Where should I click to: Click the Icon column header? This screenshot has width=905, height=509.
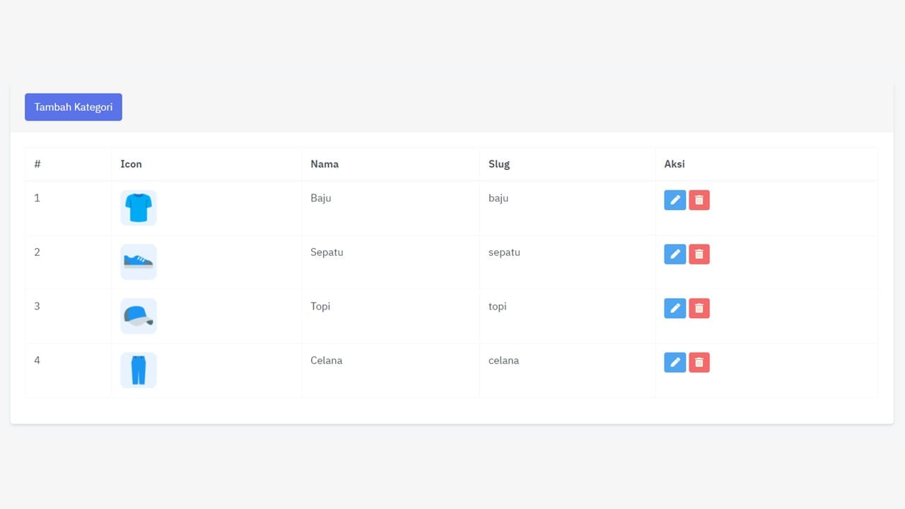coord(131,164)
